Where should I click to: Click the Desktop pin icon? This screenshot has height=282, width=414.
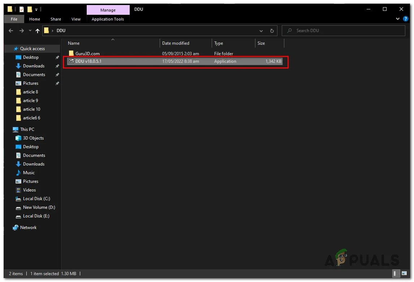[57, 57]
